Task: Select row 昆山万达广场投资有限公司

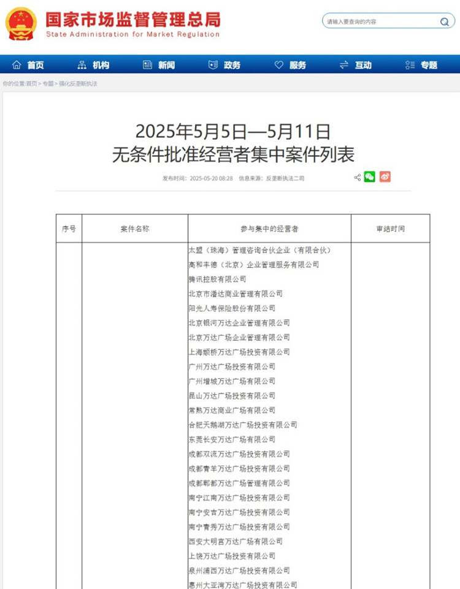Action: click(232, 396)
